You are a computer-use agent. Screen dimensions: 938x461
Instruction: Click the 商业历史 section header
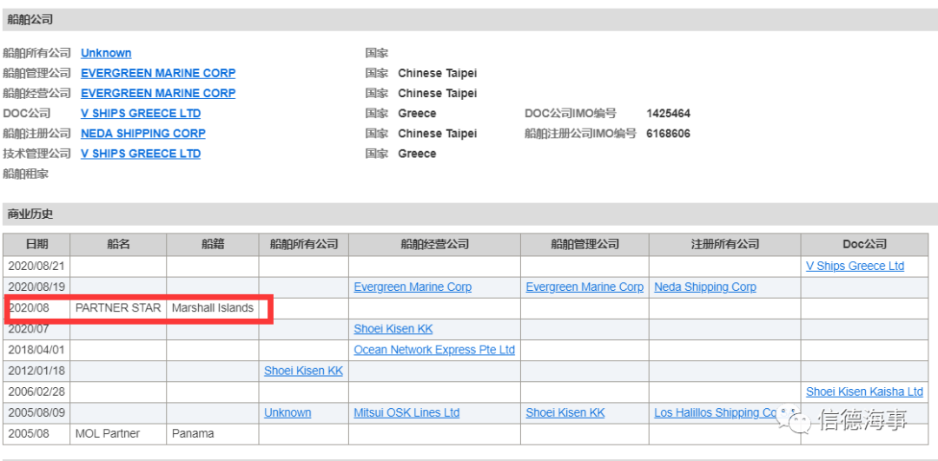[x=469, y=214]
